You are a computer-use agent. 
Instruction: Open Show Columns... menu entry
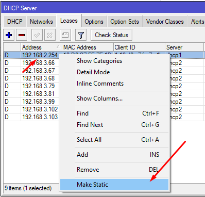pos(114,98)
